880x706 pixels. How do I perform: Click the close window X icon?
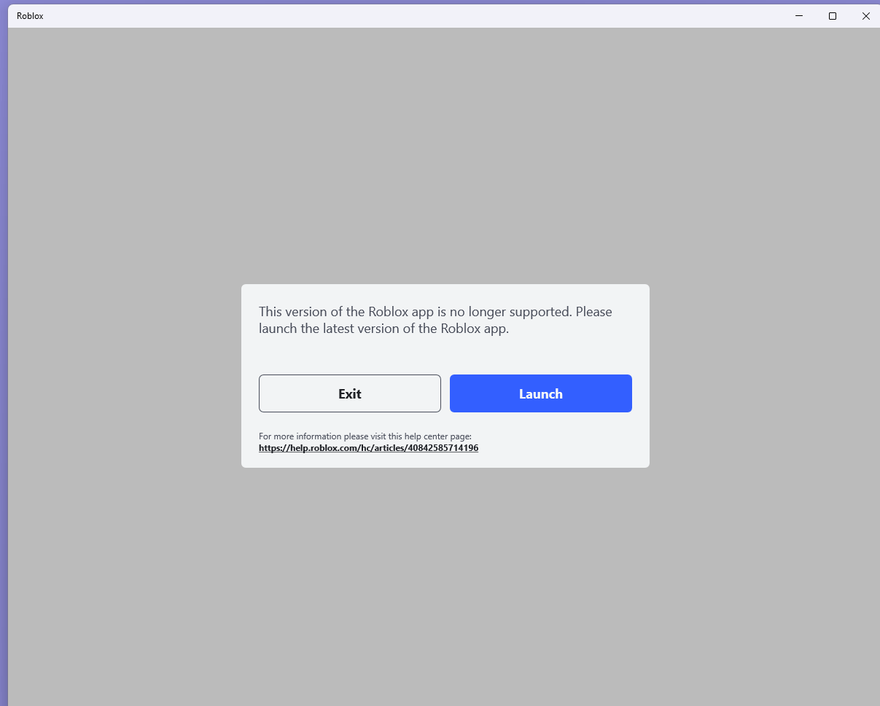click(x=865, y=16)
